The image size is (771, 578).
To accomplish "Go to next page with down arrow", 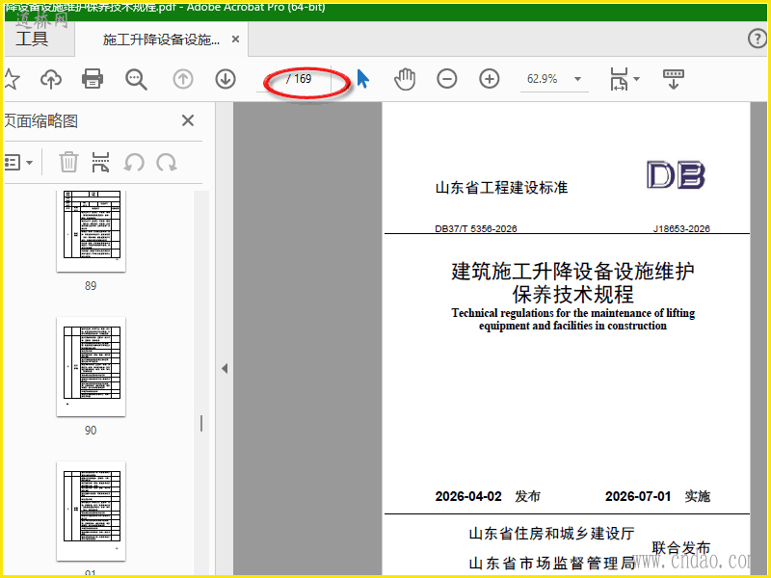I will point(226,79).
